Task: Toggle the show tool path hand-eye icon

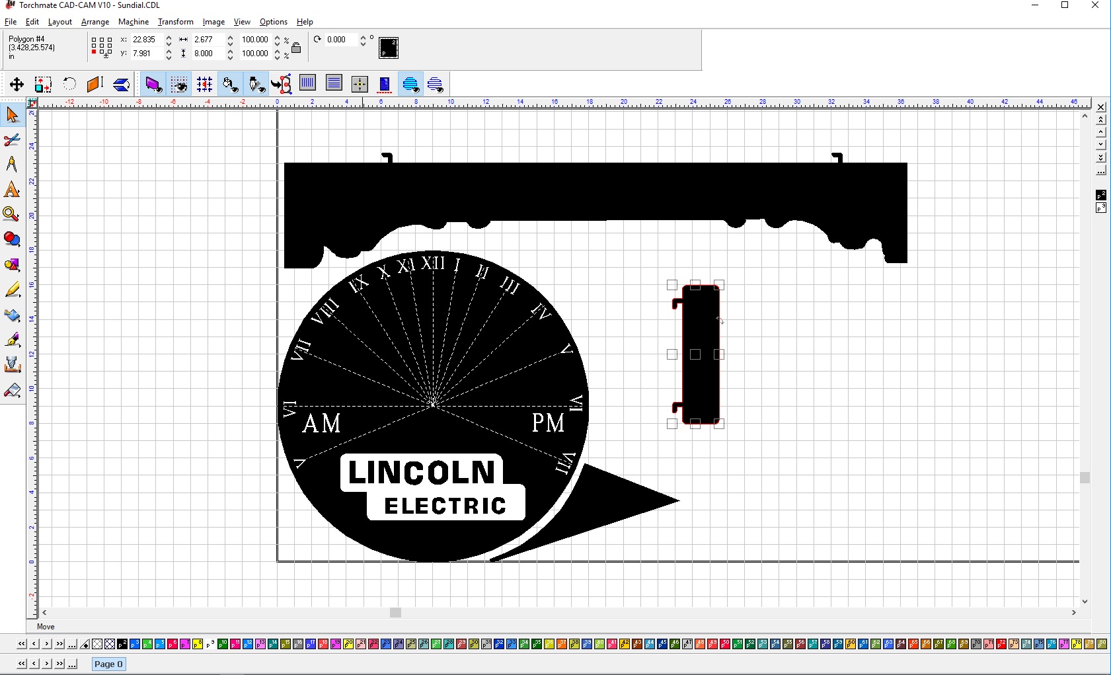Action: pos(231,84)
